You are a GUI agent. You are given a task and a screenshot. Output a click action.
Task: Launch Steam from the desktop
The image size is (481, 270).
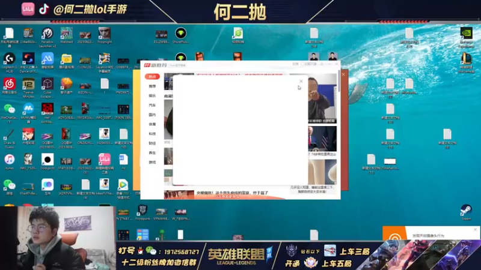click(x=466, y=210)
